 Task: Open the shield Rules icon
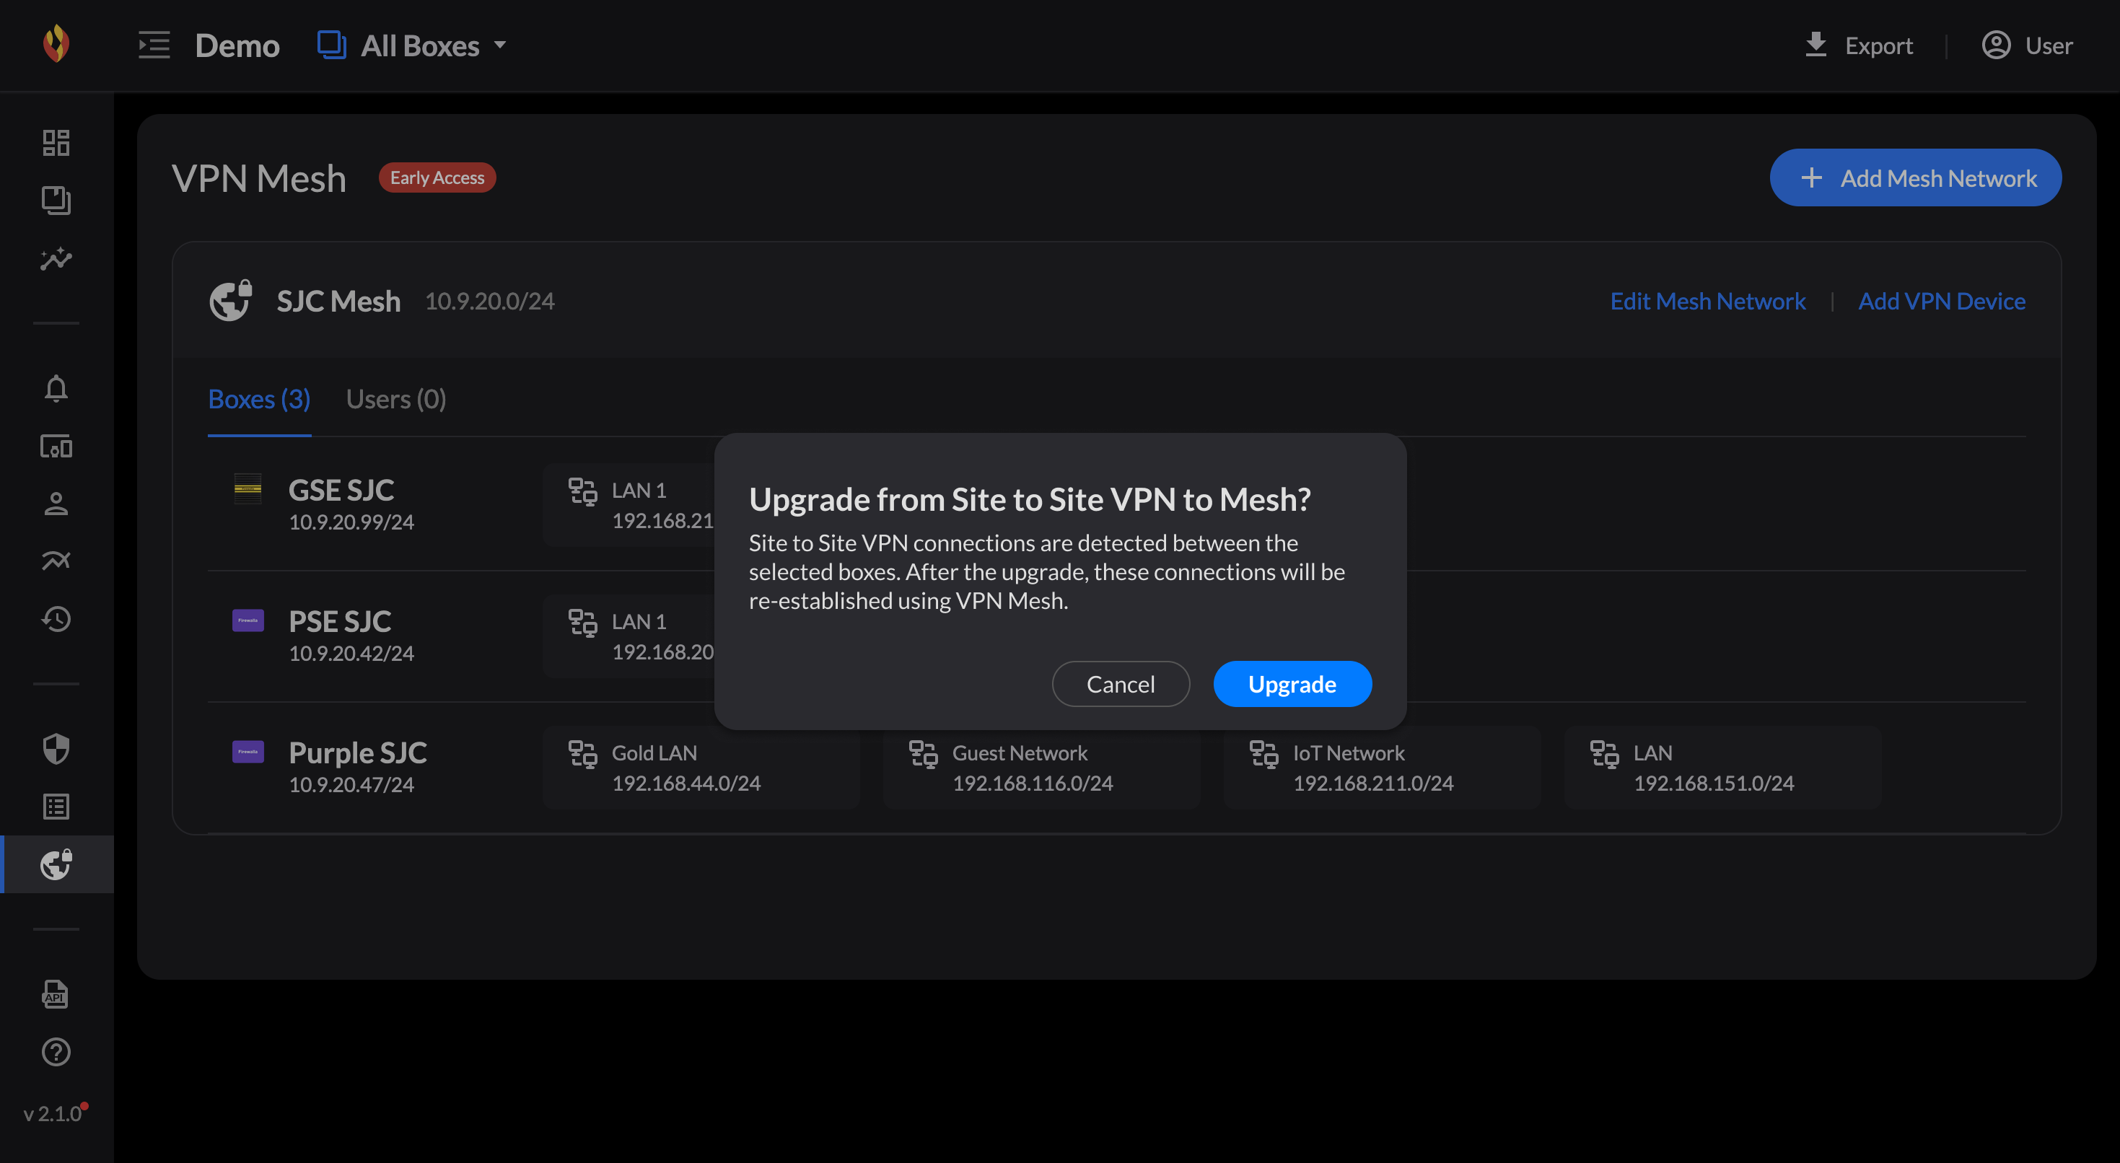pyautogui.click(x=56, y=749)
